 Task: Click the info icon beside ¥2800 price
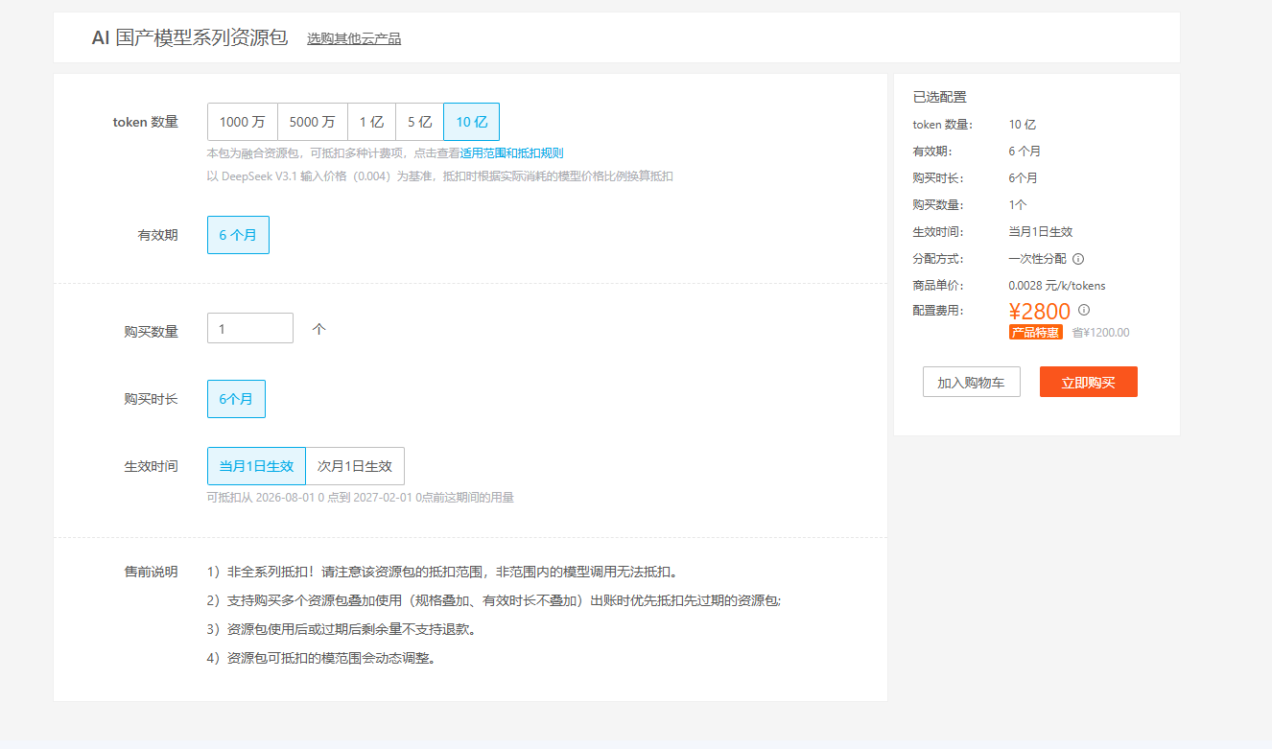point(1084,310)
